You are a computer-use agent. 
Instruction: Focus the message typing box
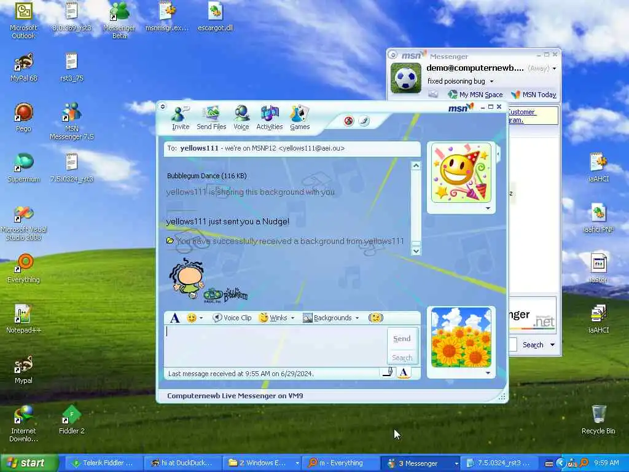coord(275,345)
